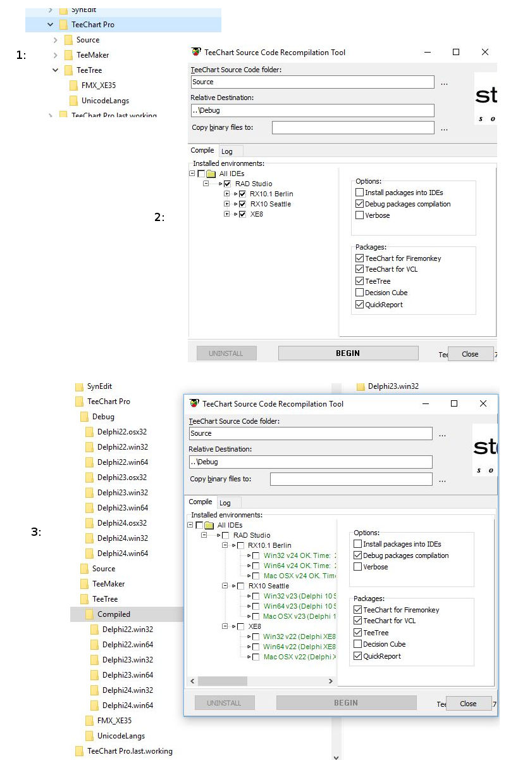Uncheck the checked RX10 Seattle checkbox
This screenshot has height=760, width=506.
tap(242, 205)
